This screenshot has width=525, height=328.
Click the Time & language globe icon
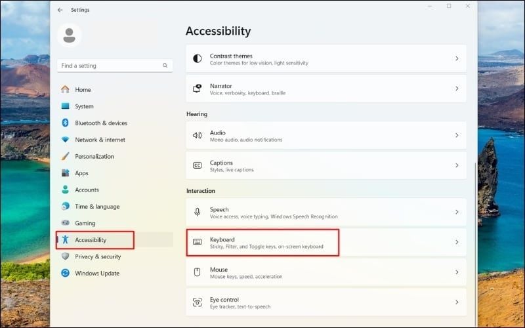point(65,206)
